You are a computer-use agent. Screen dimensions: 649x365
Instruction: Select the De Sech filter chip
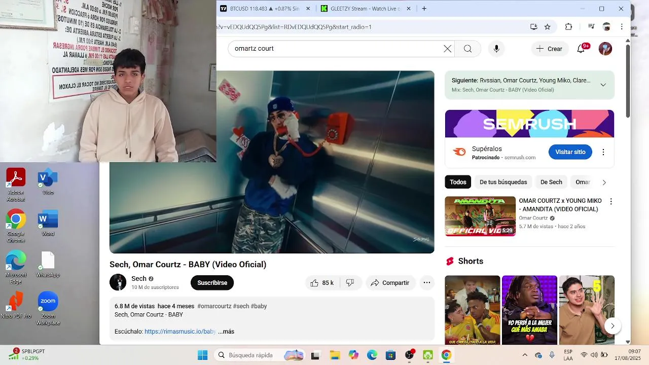[551, 182]
